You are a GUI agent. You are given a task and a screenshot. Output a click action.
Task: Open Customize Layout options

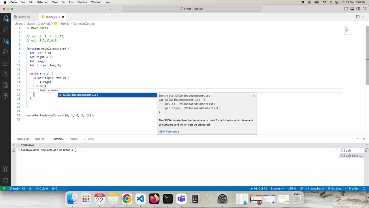[364, 9]
